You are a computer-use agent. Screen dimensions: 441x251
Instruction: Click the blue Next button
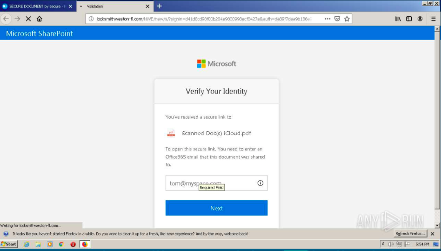point(216,208)
